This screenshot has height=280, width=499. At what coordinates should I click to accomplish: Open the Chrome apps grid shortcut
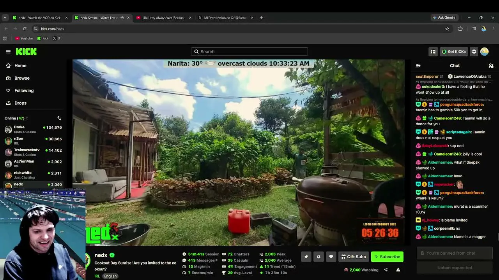[5, 38]
